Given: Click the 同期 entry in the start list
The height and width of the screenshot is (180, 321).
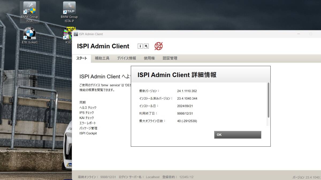Looking at the screenshot, I should point(82,102).
